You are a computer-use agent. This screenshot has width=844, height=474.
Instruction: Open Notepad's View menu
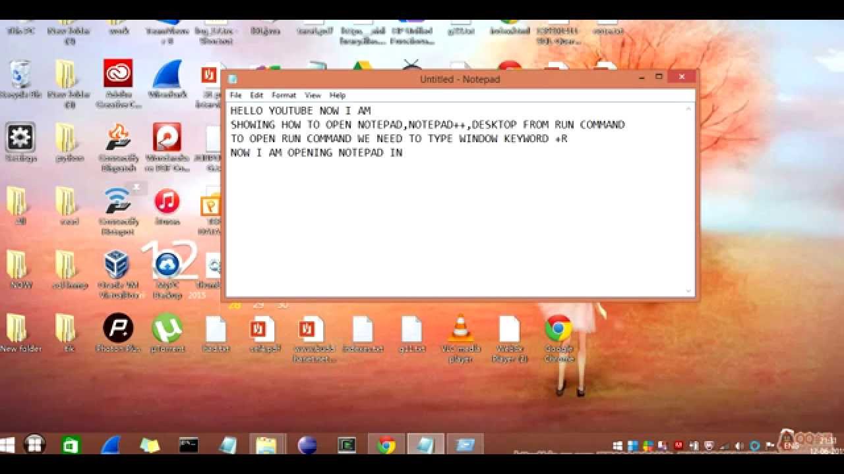[x=313, y=95]
